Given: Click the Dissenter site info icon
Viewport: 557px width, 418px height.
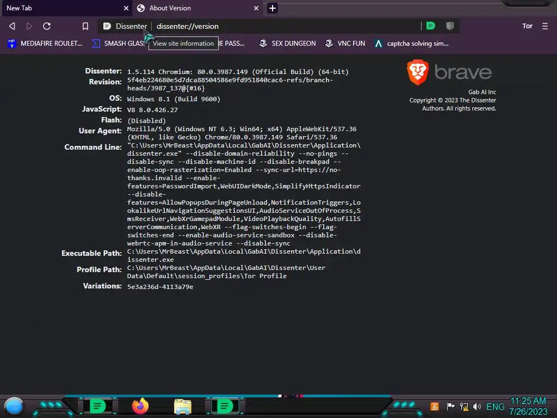Looking at the screenshot, I should click(107, 26).
